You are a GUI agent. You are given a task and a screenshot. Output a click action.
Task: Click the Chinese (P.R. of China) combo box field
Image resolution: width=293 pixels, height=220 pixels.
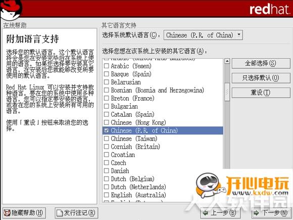coord(203,35)
